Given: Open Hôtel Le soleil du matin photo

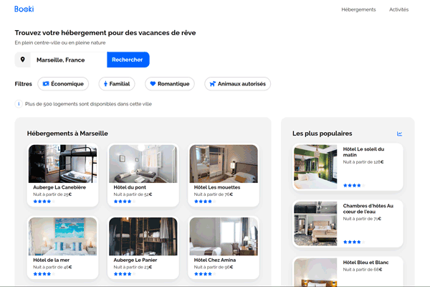Looking at the screenshot, I should coord(315,167).
